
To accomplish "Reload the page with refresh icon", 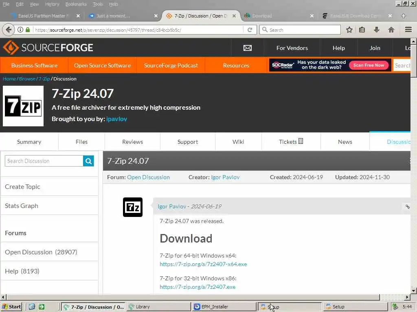I will point(250,30).
